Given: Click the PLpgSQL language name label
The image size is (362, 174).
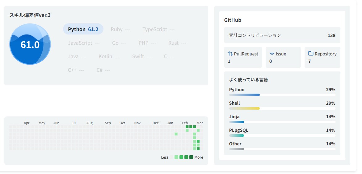Looking at the screenshot, I should 239,130.
